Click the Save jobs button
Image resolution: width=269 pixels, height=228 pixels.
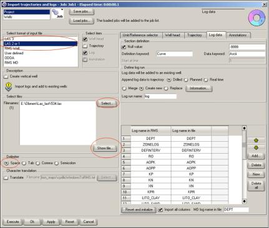click(x=81, y=11)
